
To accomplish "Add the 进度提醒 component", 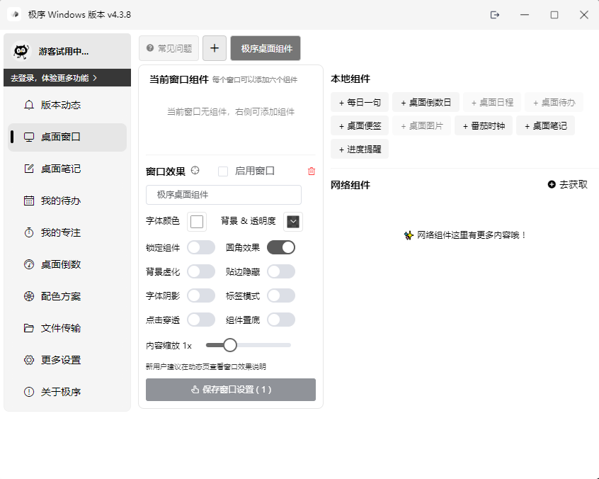I will pyautogui.click(x=360, y=149).
